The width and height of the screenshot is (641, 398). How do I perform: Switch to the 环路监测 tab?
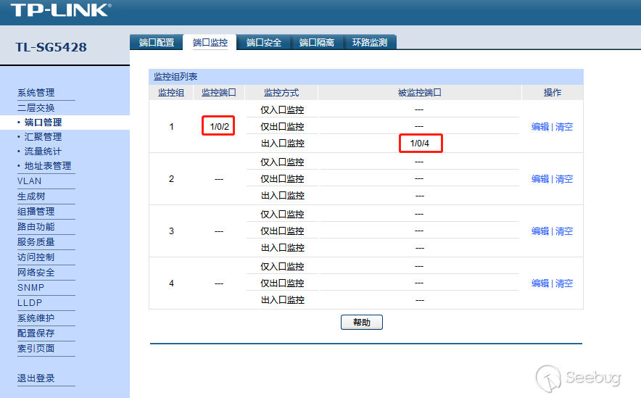coord(370,43)
